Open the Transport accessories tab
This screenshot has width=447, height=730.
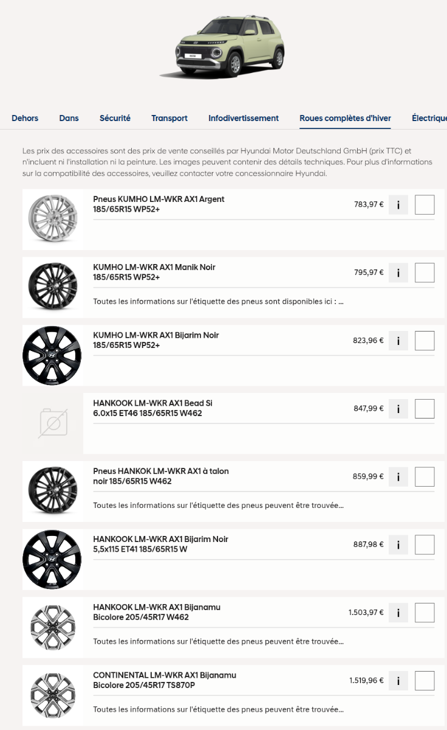(x=169, y=118)
